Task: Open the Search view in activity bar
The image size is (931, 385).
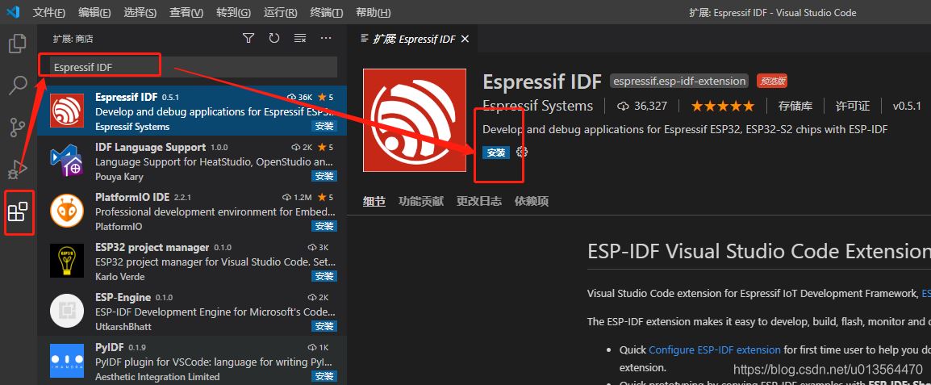Action: pyautogui.click(x=18, y=86)
